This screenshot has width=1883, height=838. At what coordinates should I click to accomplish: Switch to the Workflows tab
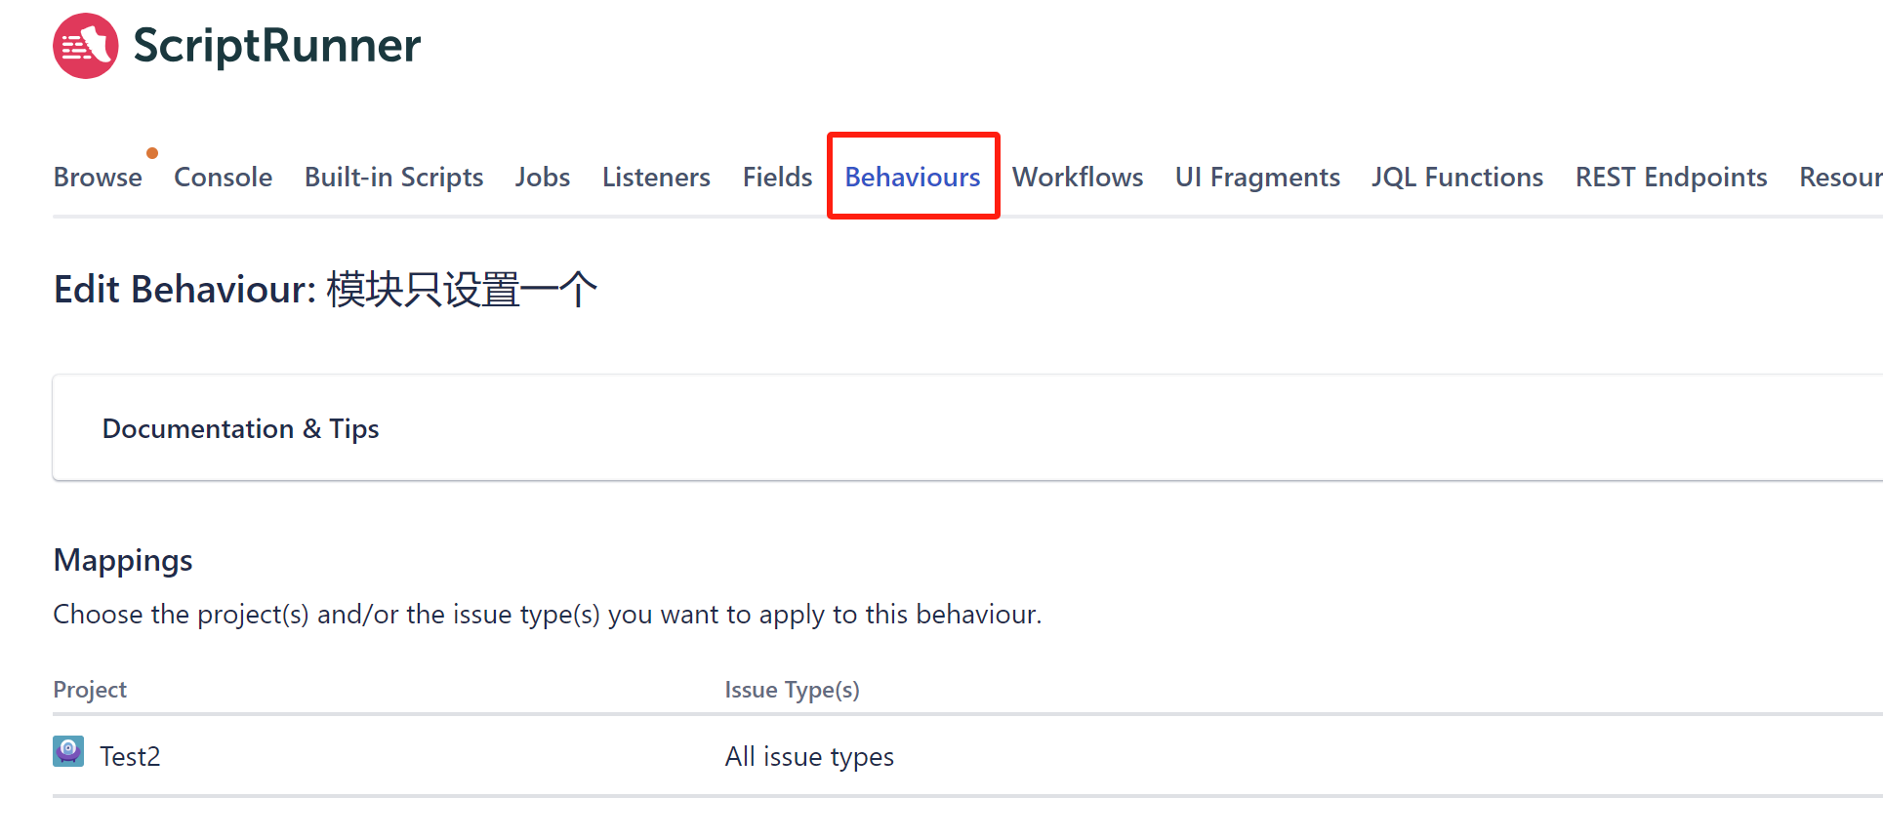point(1077,178)
